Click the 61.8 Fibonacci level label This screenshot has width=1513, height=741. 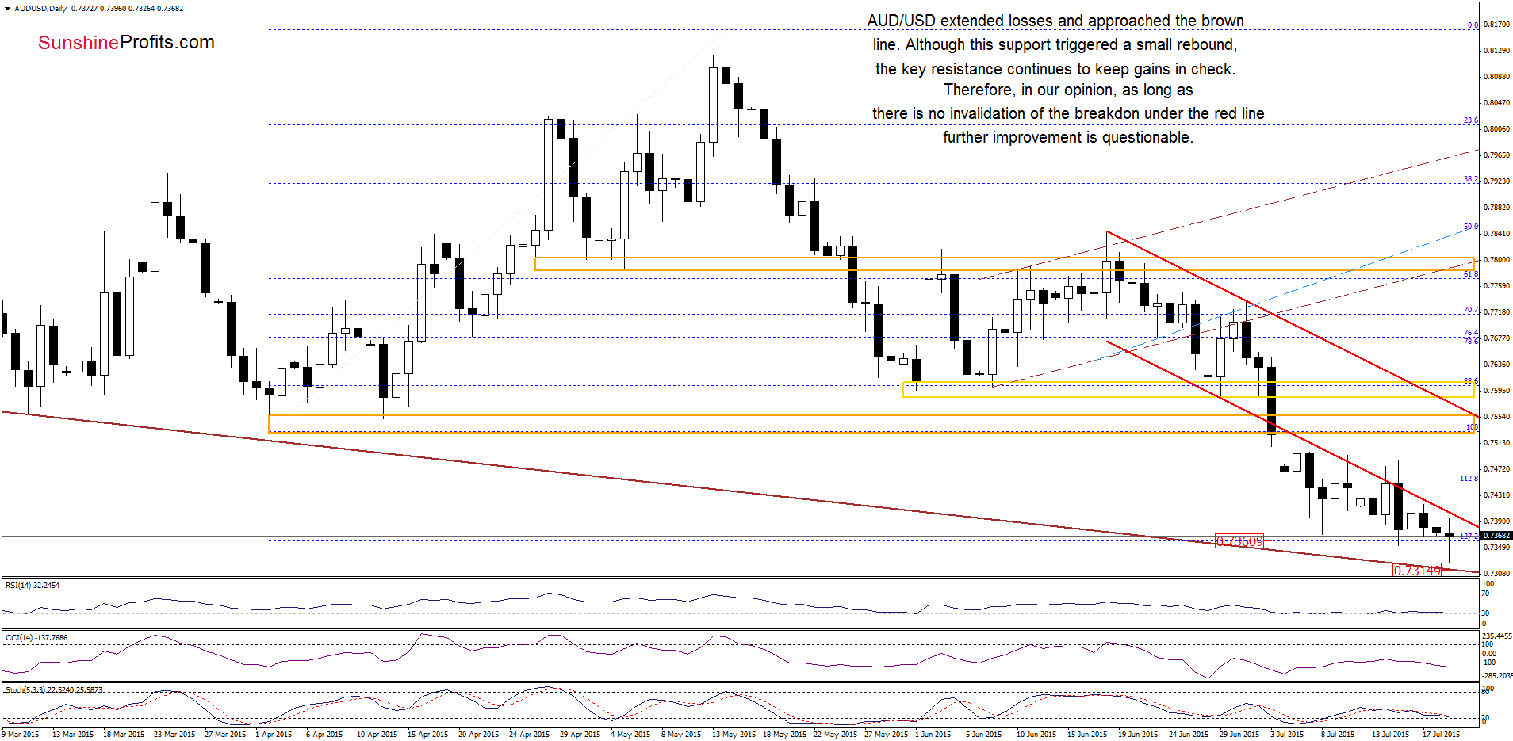[x=1471, y=274]
